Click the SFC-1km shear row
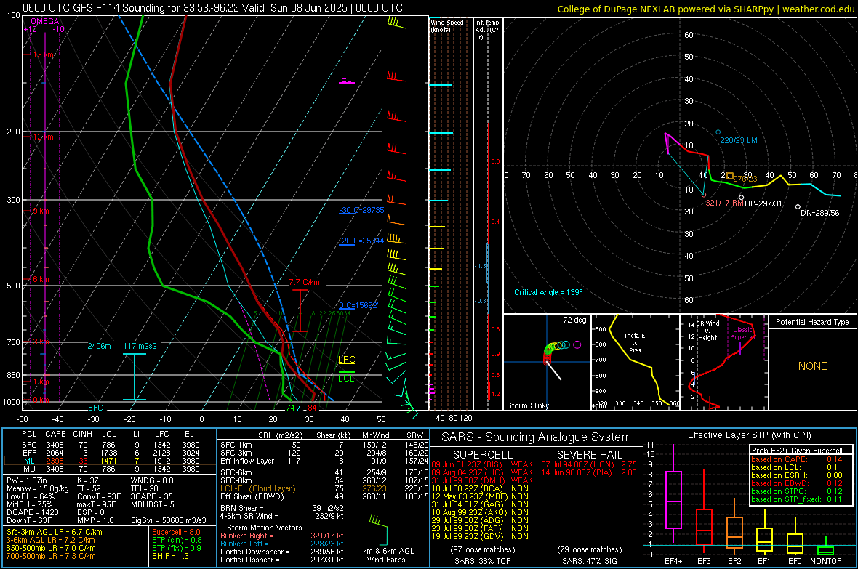The height and width of the screenshot is (569, 858). click(x=324, y=445)
